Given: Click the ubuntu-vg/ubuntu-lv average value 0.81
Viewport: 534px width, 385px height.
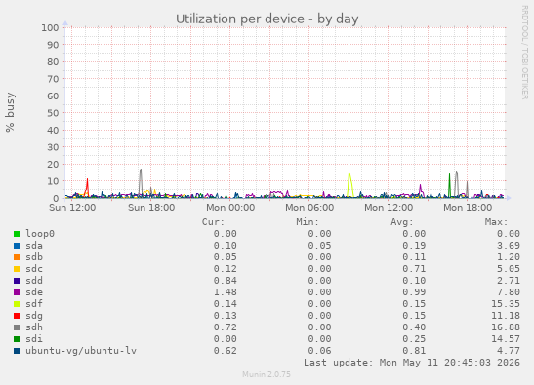Looking at the screenshot, I should coord(414,351).
